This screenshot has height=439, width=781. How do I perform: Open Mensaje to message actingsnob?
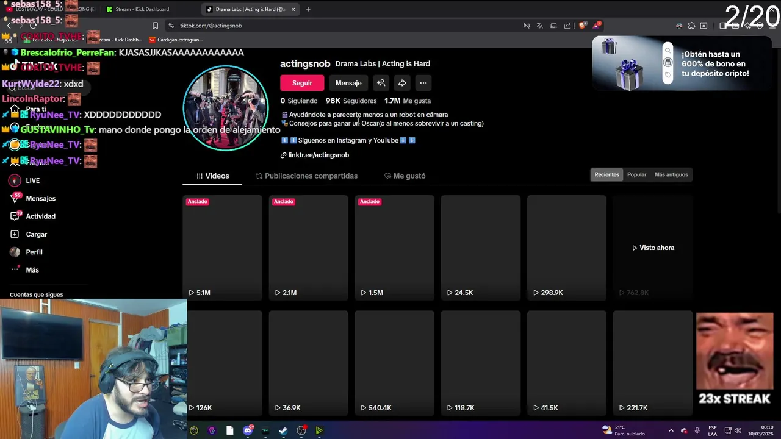click(x=348, y=83)
